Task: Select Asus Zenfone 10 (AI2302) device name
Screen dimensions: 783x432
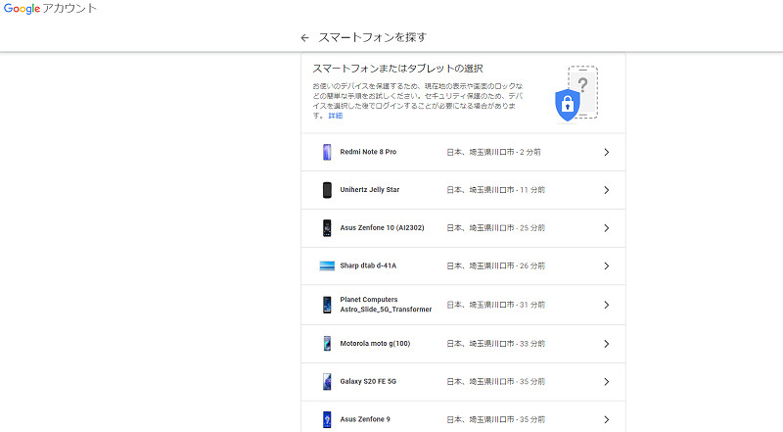Action: 382,227
